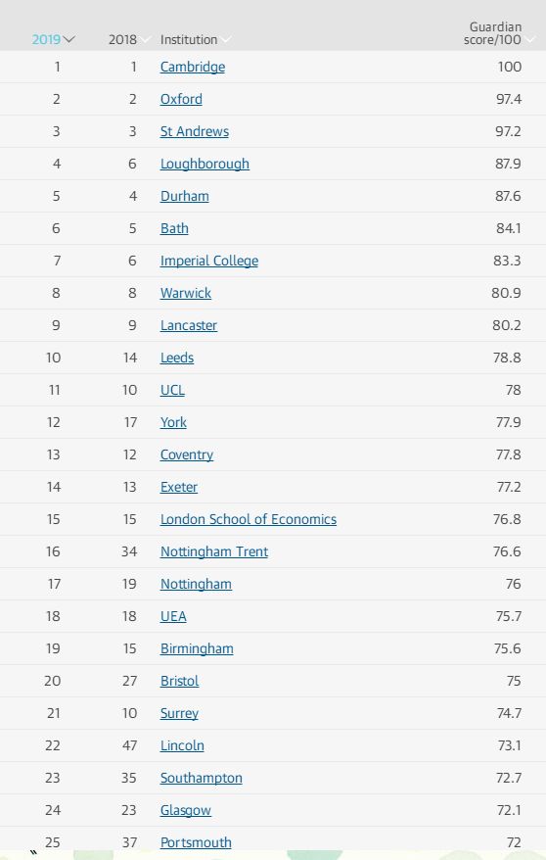
Task: Open the Portsmouth link
Action: click(x=196, y=842)
